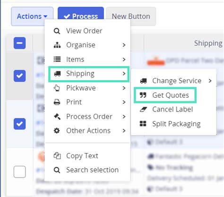Screen dimensions: 224x197
Task: Uncheck the first checked order row checkbox
Action: pyautogui.click(x=19, y=76)
